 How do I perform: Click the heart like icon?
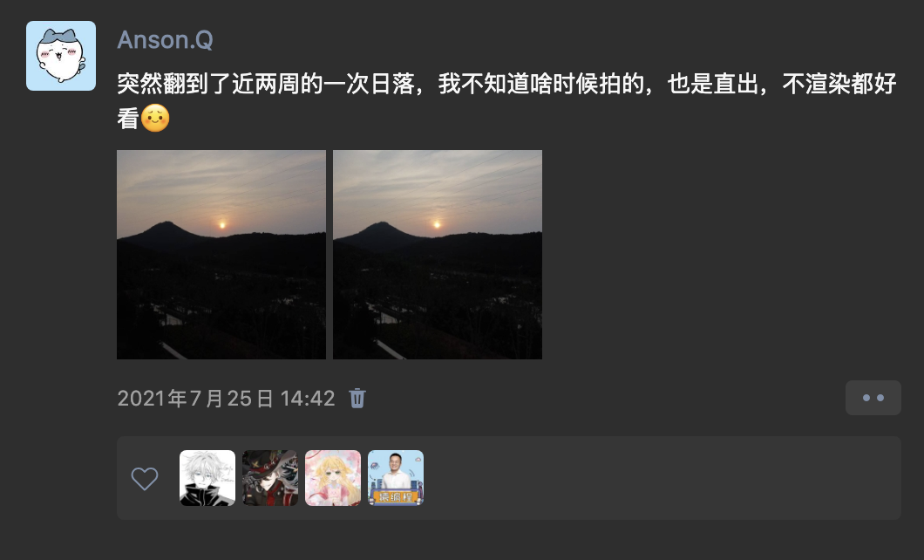click(145, 478)
